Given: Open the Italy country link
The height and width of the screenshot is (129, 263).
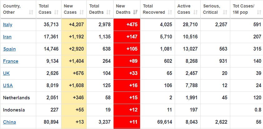Looking at the screenshot, I should click(x=8, y=25).
